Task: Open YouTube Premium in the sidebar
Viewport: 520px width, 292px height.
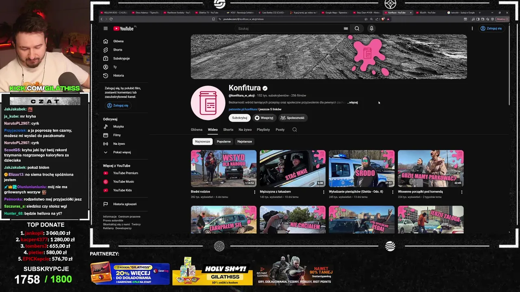Action: point(121,173)
